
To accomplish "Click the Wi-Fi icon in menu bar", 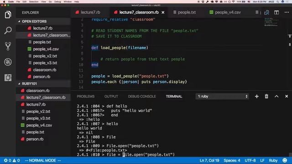I will pyautogui.click(x=233, y=2).
